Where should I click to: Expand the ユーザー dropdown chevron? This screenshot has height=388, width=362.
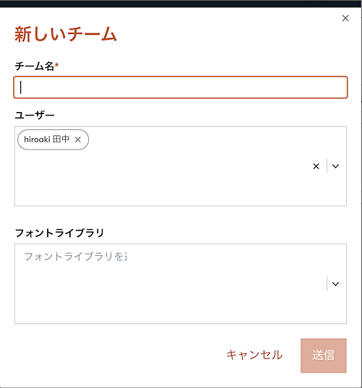tap(335, 166)
